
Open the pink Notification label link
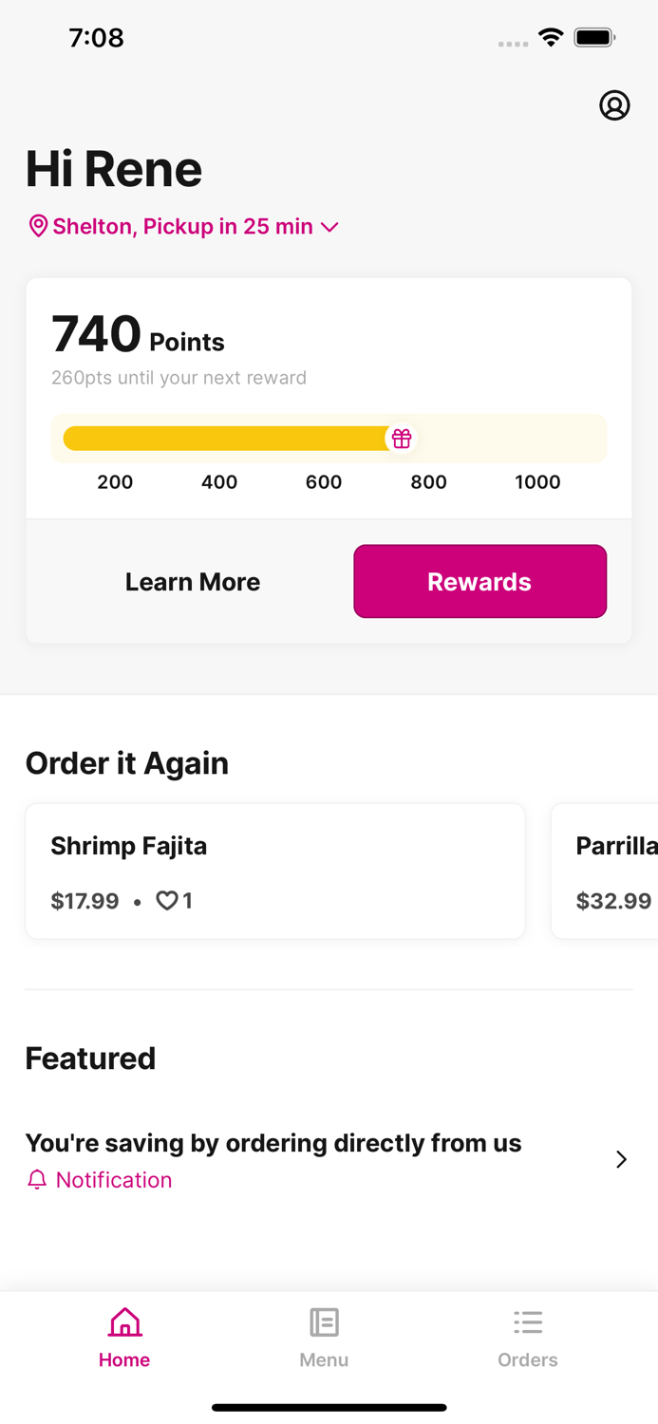tap(114, 1180)
